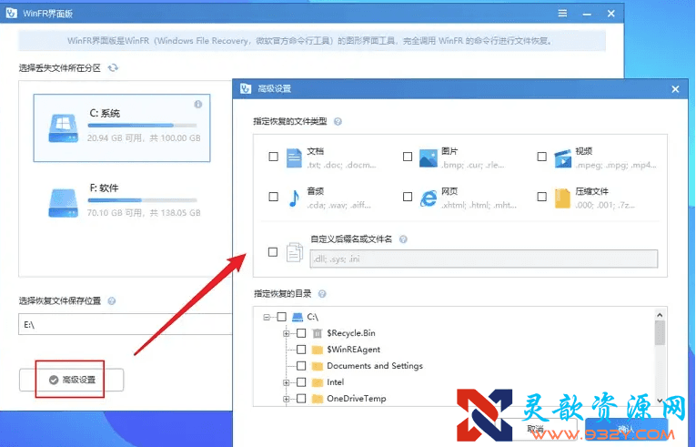Expand the Intel folder node
Screen dimensions: 696x447
287,382
